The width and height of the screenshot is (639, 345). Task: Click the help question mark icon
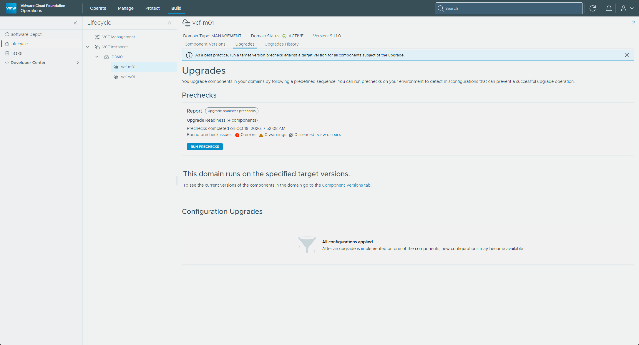633,23
